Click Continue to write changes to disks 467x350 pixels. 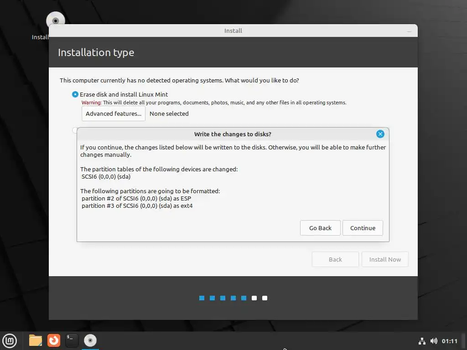pos(363,228)
